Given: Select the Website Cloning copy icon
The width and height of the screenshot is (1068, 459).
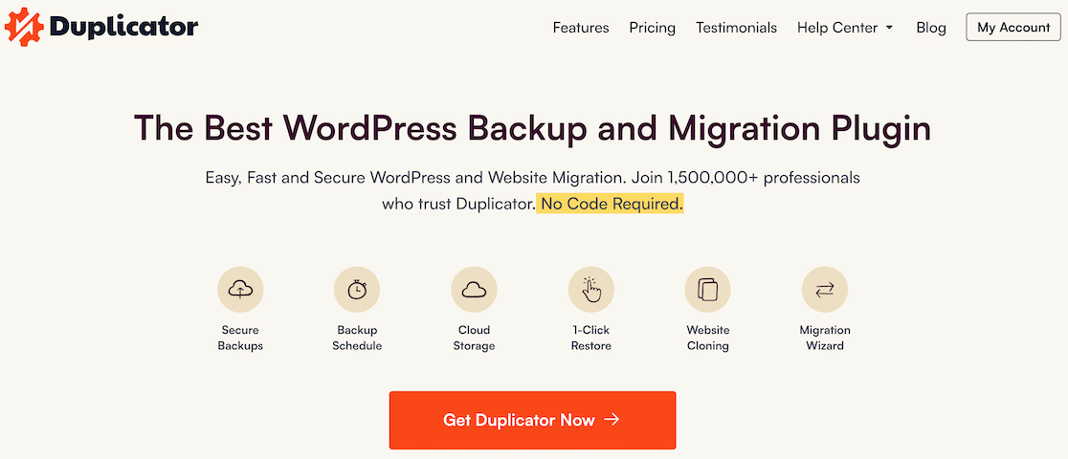Looking at the screenshot, I should tap(707, 290).
